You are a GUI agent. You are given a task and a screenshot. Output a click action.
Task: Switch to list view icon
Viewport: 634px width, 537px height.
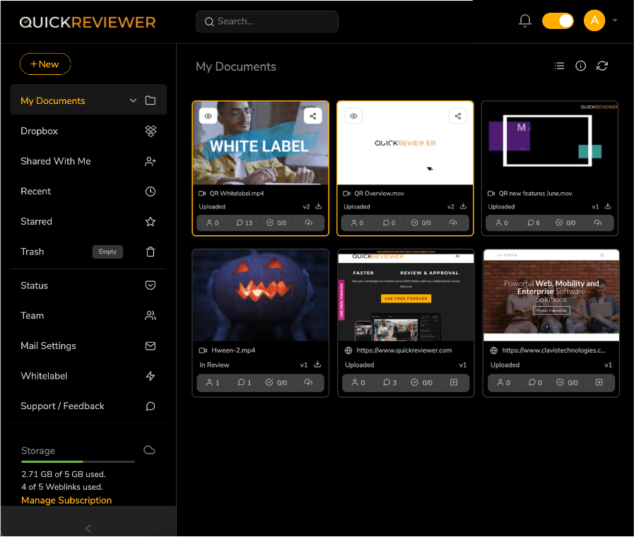point(559,66)
